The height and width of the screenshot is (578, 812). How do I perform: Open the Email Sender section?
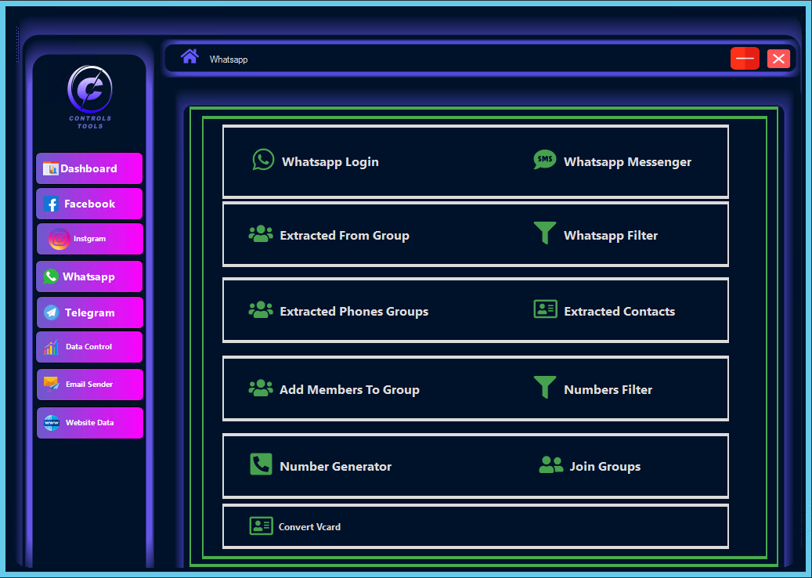tap(89, 385)
